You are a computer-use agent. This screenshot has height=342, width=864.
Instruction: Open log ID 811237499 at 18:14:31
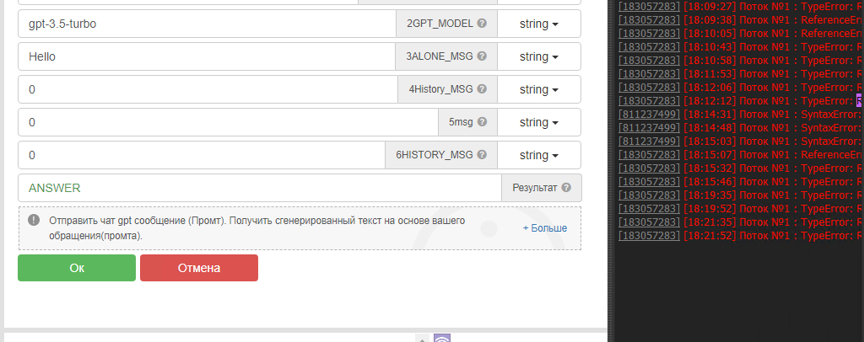[649, 114]
